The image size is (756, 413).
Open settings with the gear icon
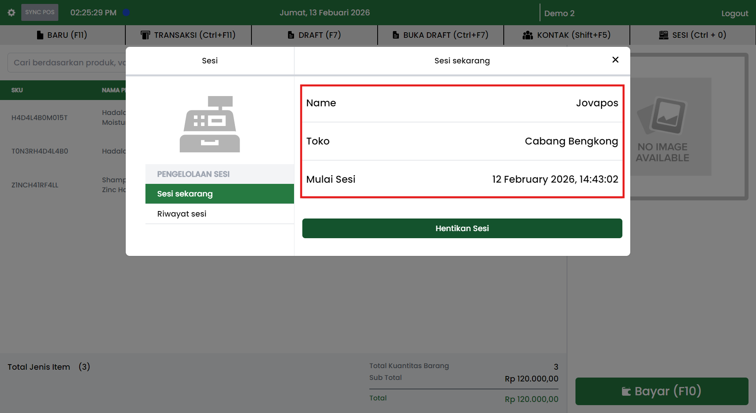click(x=11, y=13)
